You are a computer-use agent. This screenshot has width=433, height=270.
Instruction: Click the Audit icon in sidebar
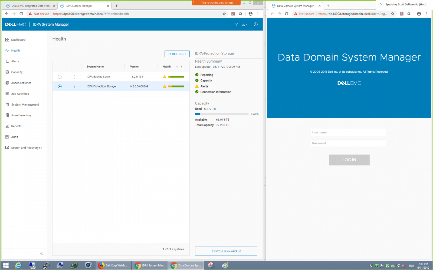[x=7, y=137]
